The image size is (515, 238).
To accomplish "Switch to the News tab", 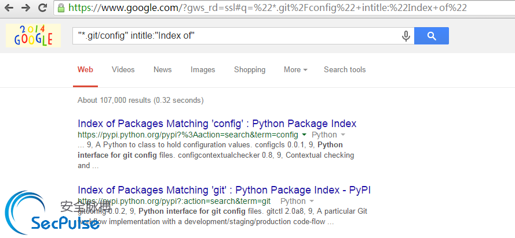I will click(x=163, y=69).
